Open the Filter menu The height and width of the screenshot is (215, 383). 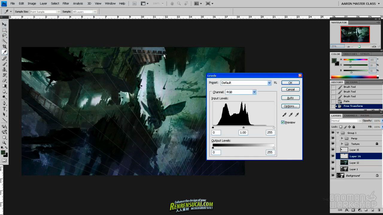click(x=66, y=4)
